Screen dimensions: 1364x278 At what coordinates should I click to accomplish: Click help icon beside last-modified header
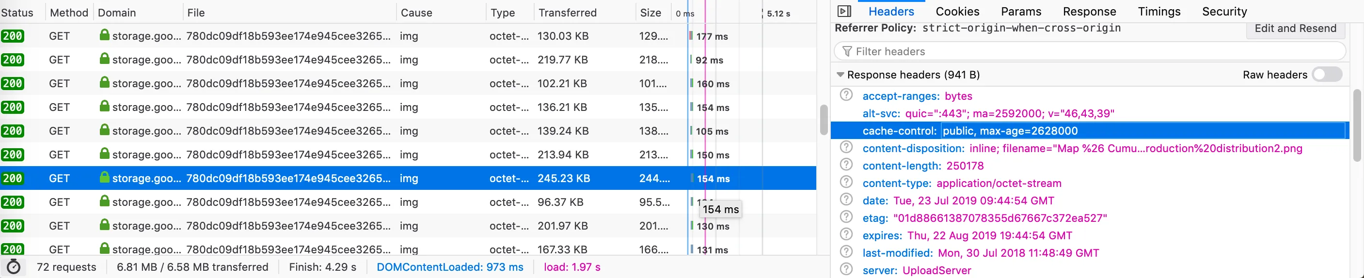pyautogui.click(x=847, y=252)
